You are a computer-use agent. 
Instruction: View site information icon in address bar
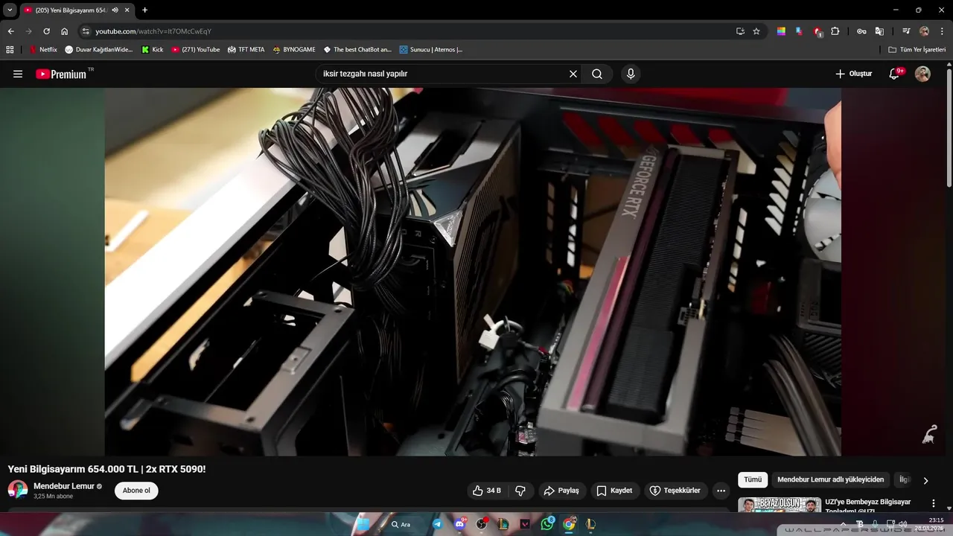(86, 31)
